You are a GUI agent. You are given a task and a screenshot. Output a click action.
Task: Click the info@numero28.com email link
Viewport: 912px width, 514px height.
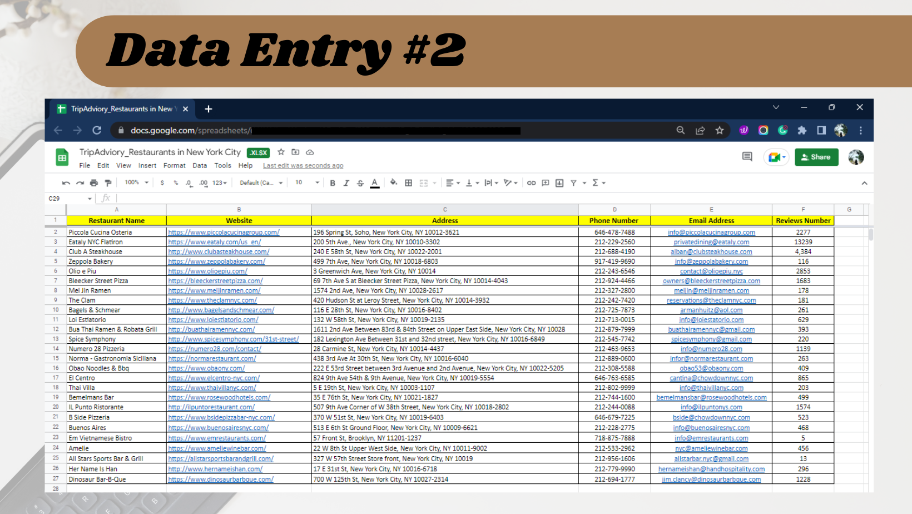711,349
